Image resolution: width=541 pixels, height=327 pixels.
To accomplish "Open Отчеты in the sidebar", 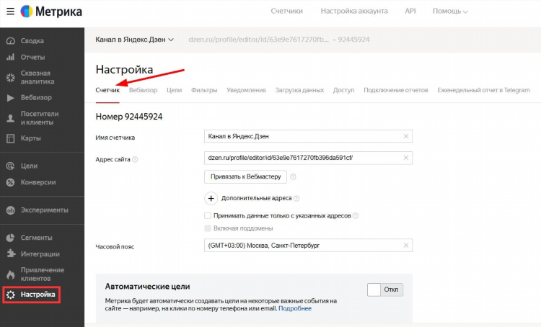I will tap(32, 57).
